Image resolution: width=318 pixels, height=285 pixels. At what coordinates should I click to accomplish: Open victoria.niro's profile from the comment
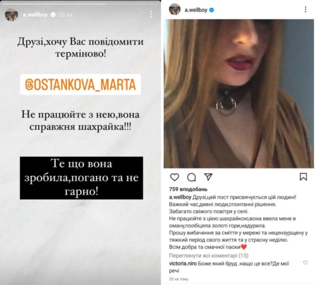pos(183,263)
